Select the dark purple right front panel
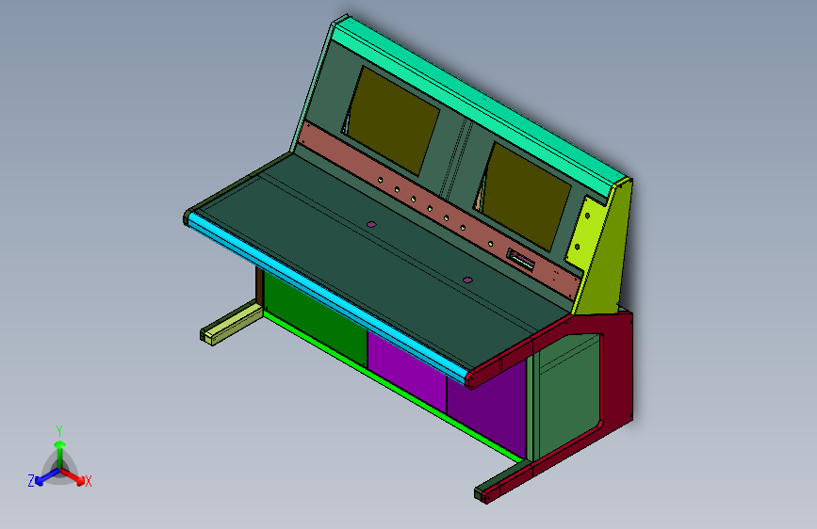The width and height of the screenshot is (817, 529). [485, 411]
